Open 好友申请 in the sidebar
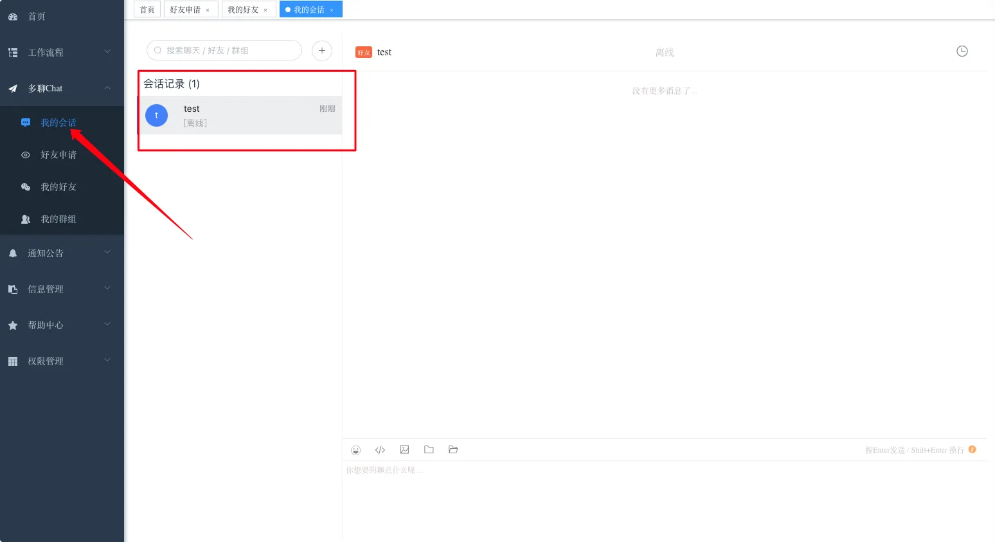The height and width of the screenshot is (542, 995). (x=58, y=155)
